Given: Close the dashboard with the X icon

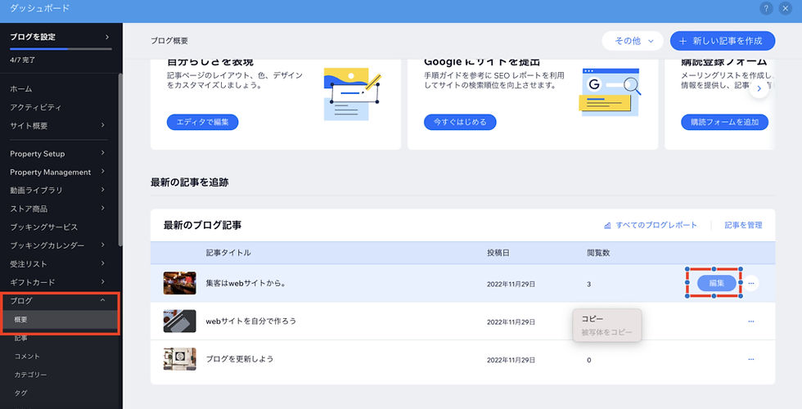Looking at the screenshot, I should coord(785,9).
